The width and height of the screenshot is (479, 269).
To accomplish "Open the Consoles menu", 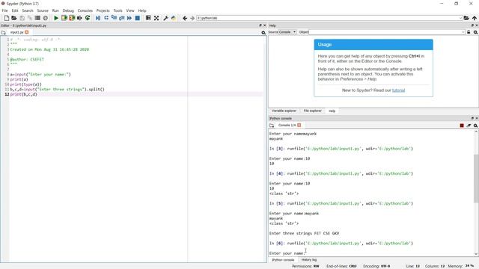I will tap(85, 10).
